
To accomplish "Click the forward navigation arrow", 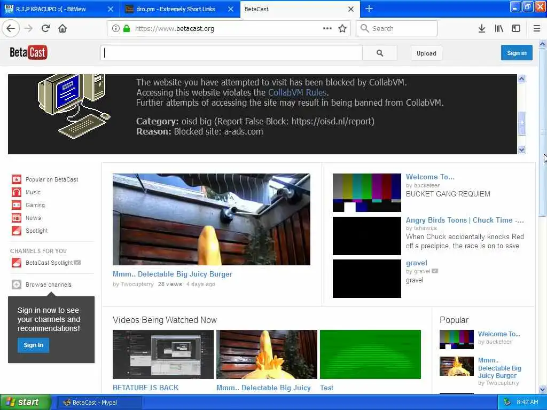I will 29,29.
